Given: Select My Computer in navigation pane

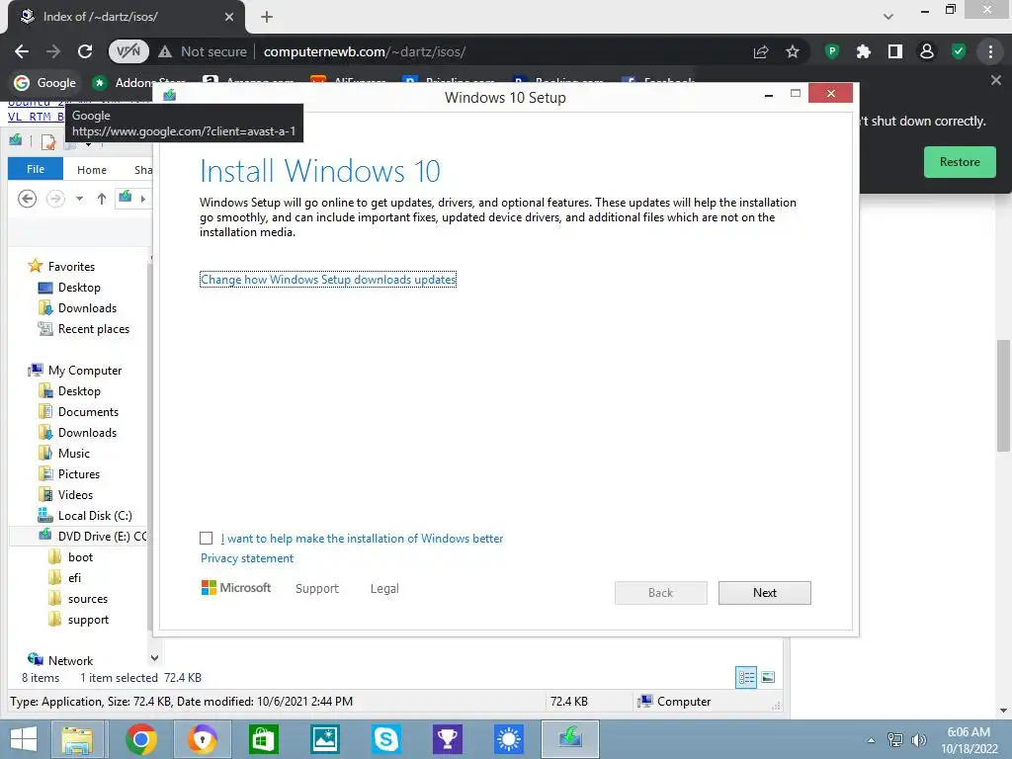Looking at the screenshot, I should tap(75, 370).
